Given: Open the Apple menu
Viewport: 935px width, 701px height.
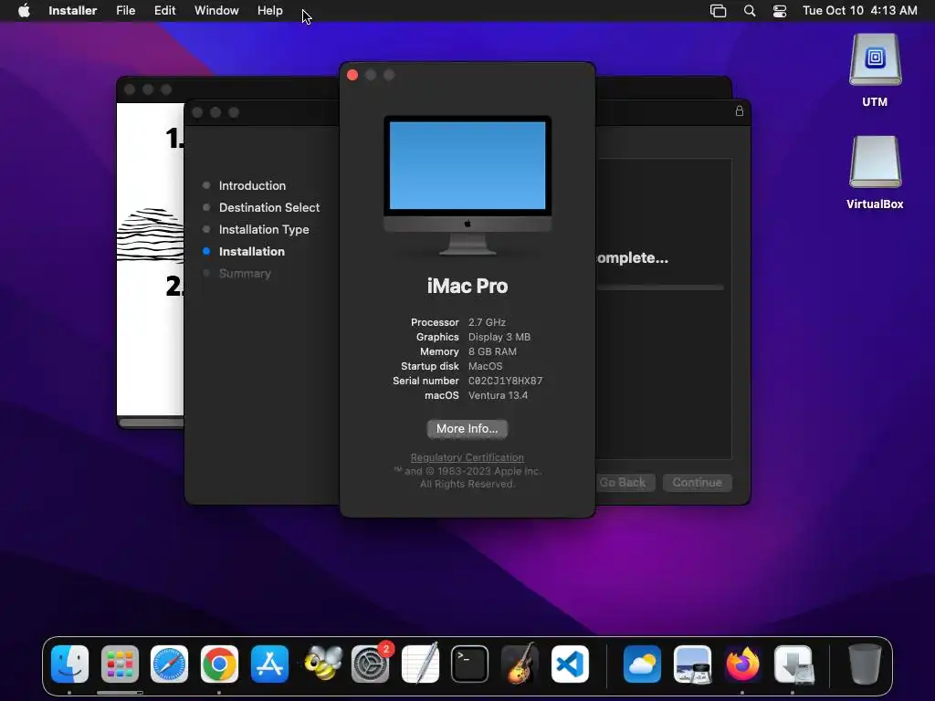Looking at the screenshot, I should coord(24,11).
